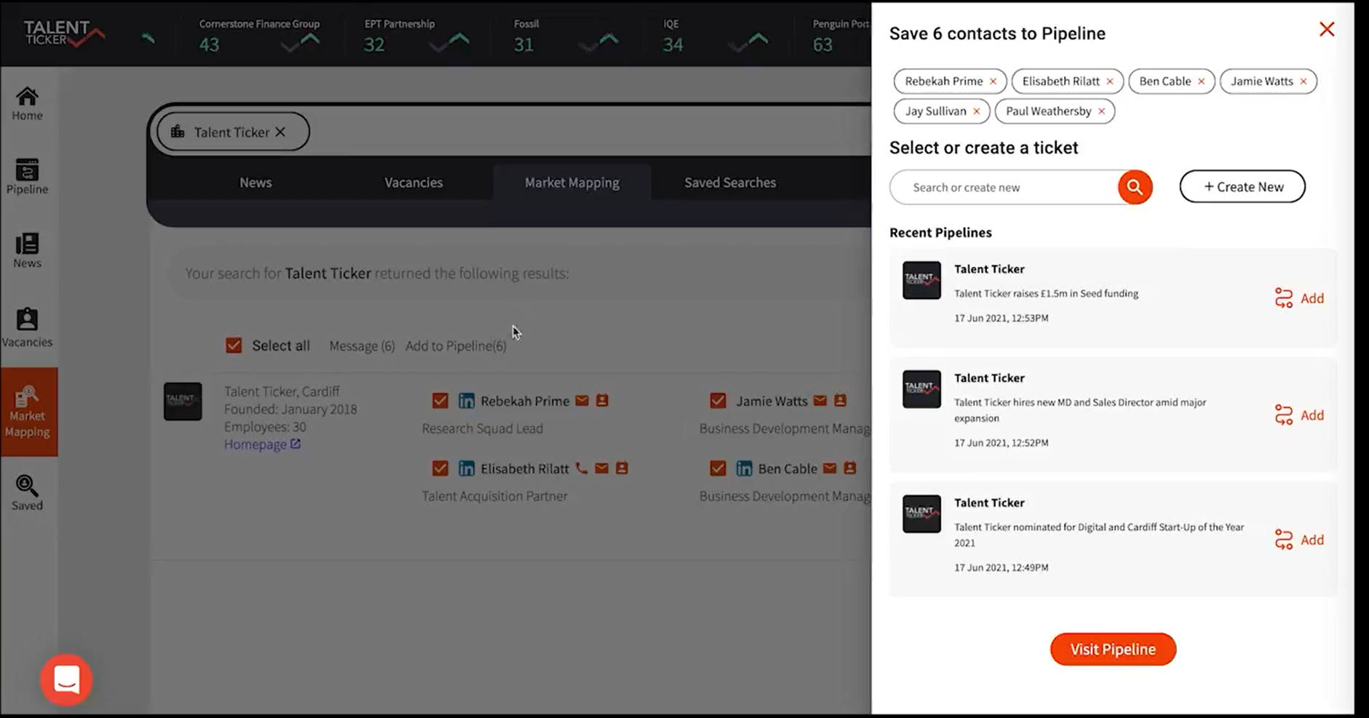This screenshot has height=718, width=1369.
Task: Uncheck Rebekah Prime's contact checkbox
Action: (x=440, y=400)
